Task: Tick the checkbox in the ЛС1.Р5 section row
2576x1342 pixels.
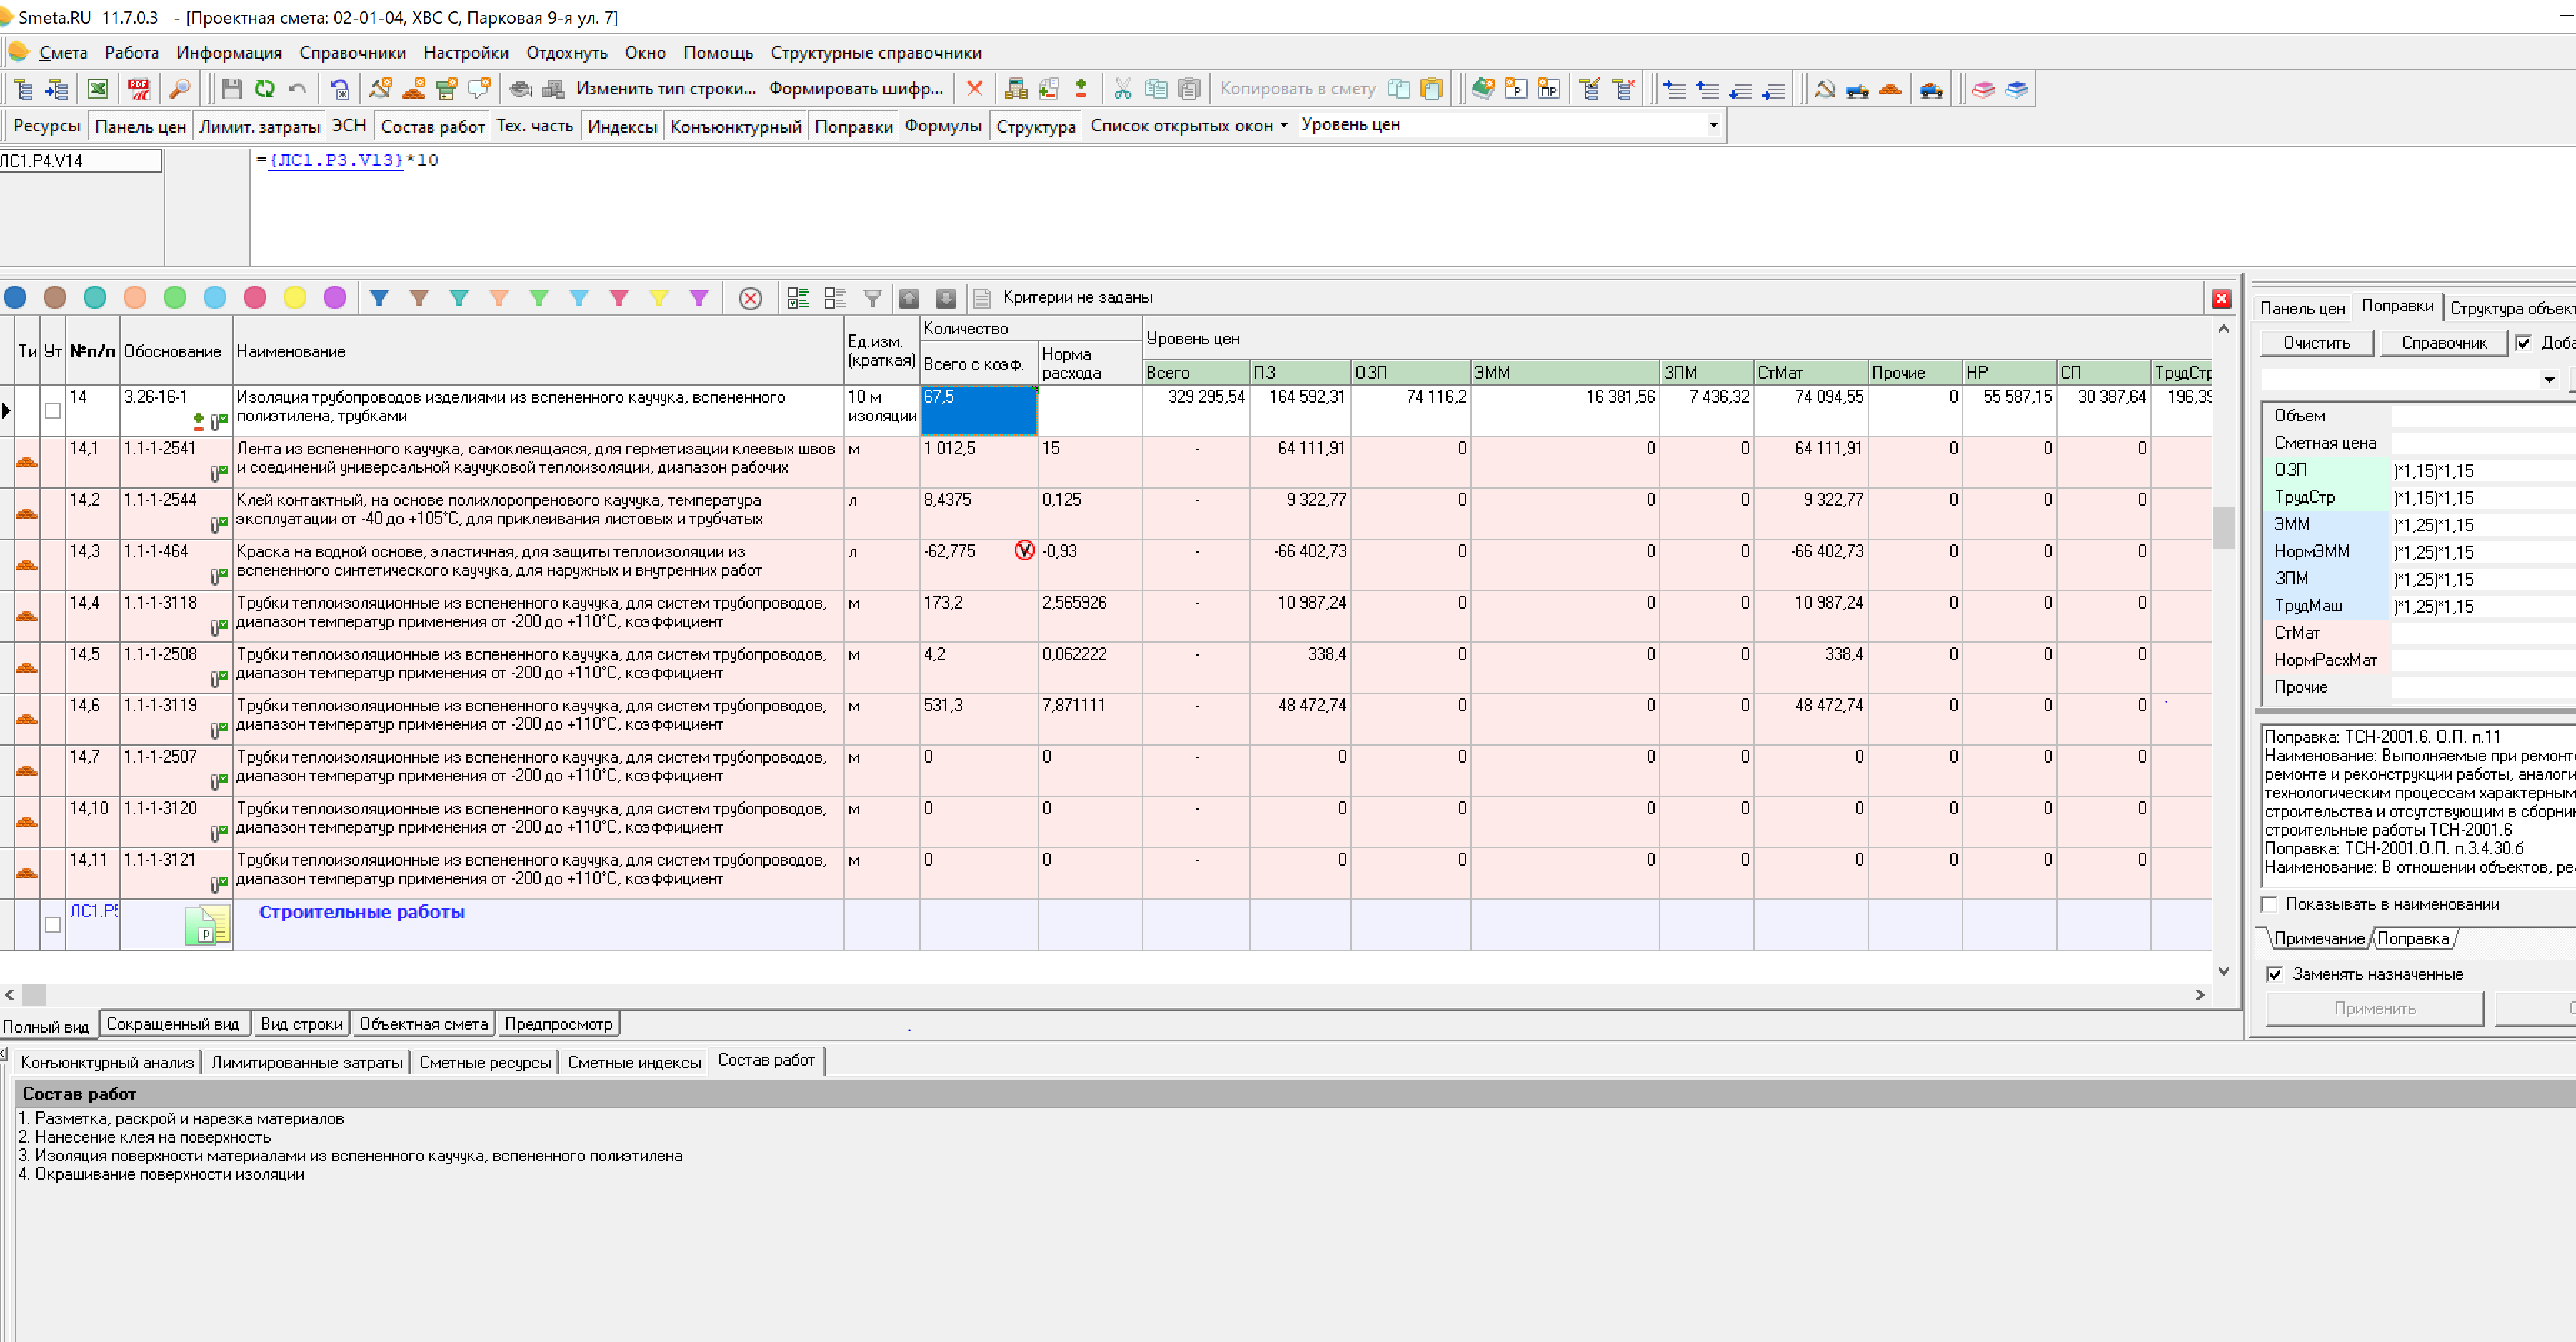Action: [53, 925]
